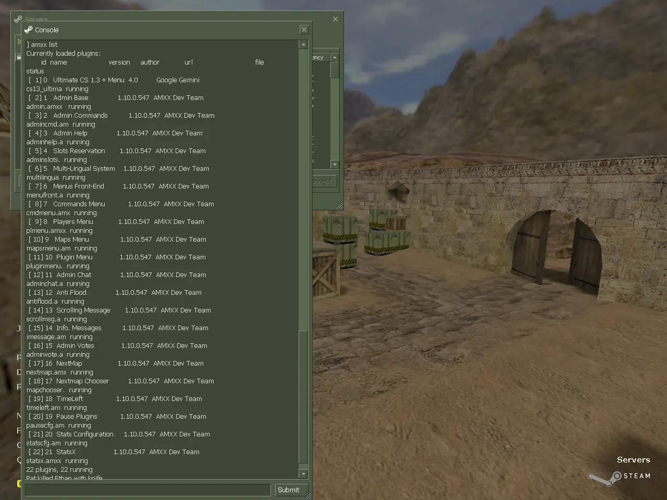Click the Console window title text

coord(46,30)
